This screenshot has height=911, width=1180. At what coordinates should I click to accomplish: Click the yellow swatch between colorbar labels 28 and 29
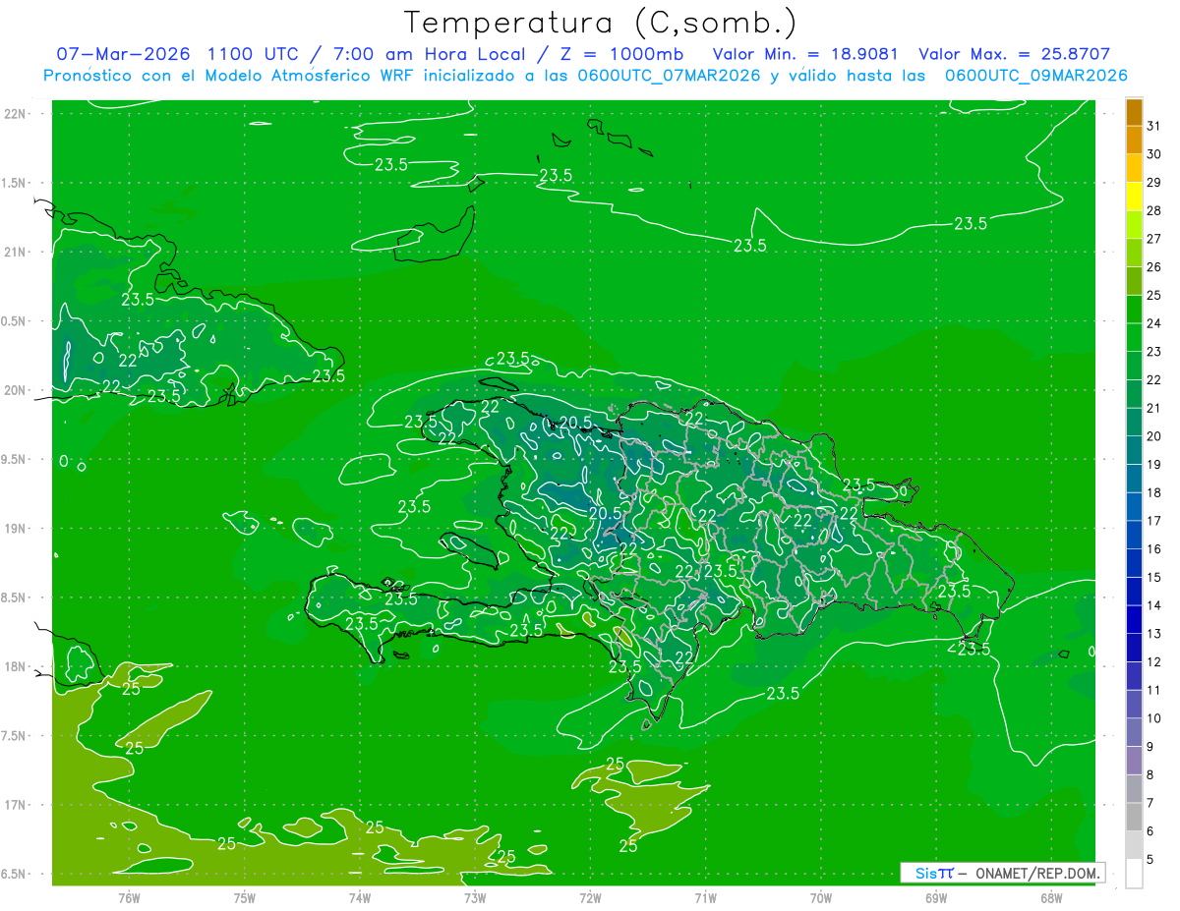[x=1134, y=197]
